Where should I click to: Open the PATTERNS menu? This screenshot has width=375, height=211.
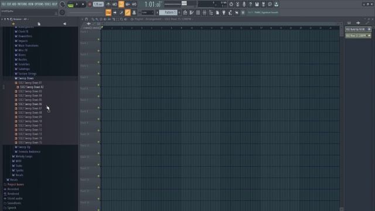pyautogui.click(x=22, y=4)
